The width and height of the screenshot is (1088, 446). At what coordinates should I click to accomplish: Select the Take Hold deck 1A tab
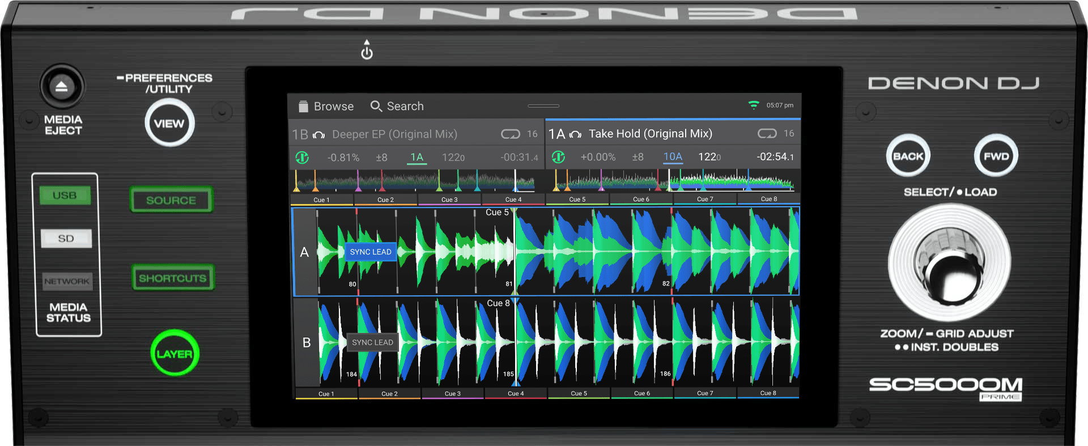(650, 134)
